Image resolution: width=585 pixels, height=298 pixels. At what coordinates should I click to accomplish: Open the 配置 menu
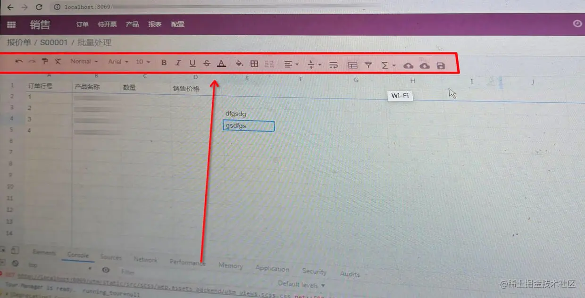click(177, 24)
